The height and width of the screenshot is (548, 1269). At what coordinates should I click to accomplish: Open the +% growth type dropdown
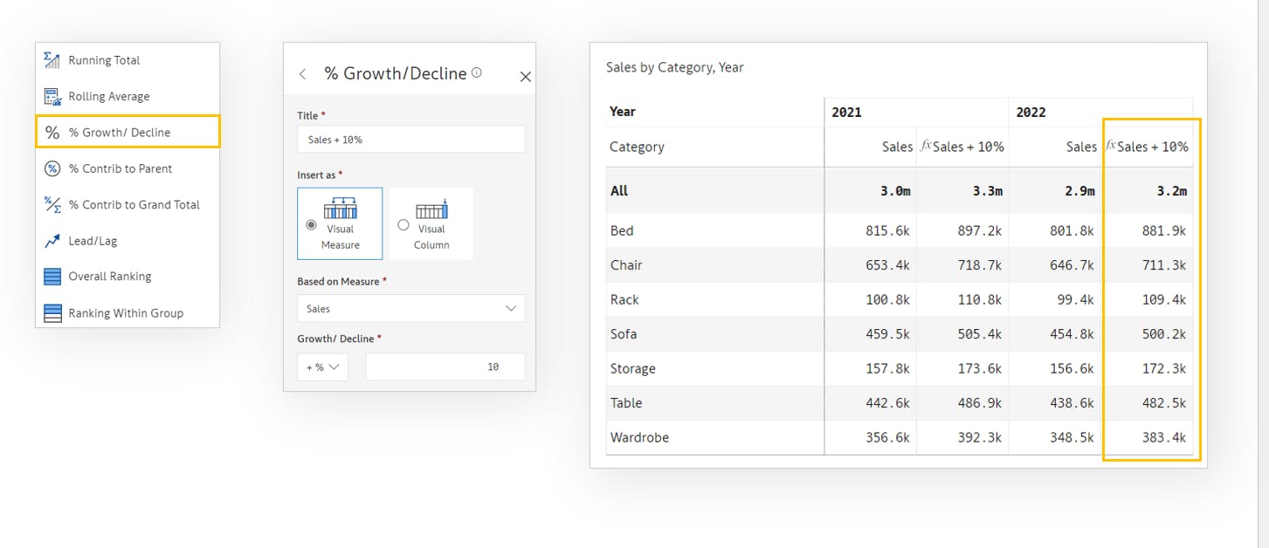(322, 367)
